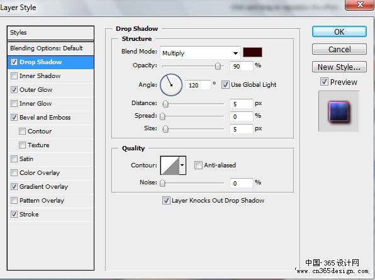The width and height of the screenshot is (375, 280).
Task: Enable the Anti-aliased checkbox
Action: 198,165
